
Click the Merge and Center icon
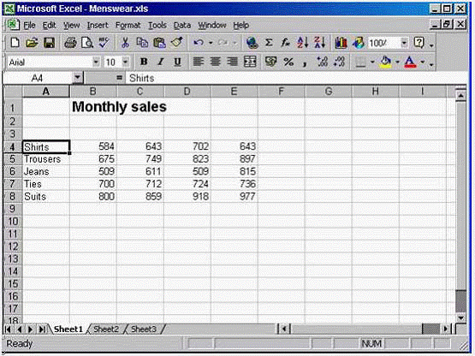tap(250, 62)
